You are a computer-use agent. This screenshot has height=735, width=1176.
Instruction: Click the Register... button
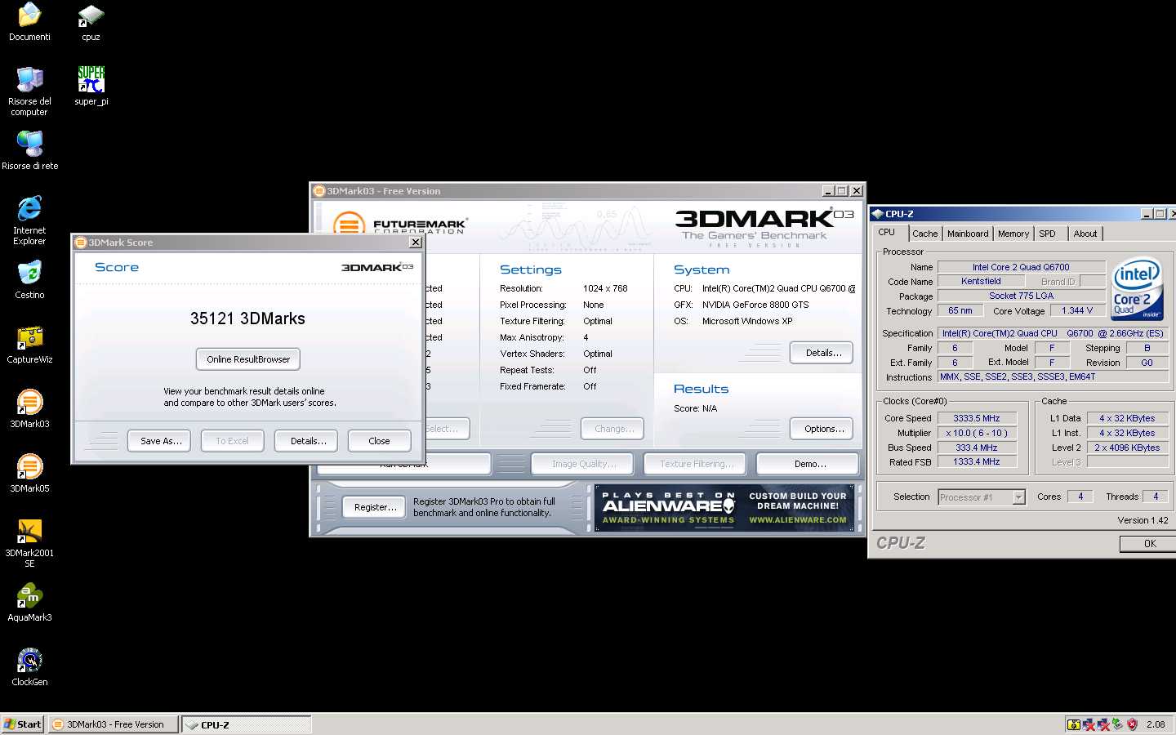coord(375,507)
